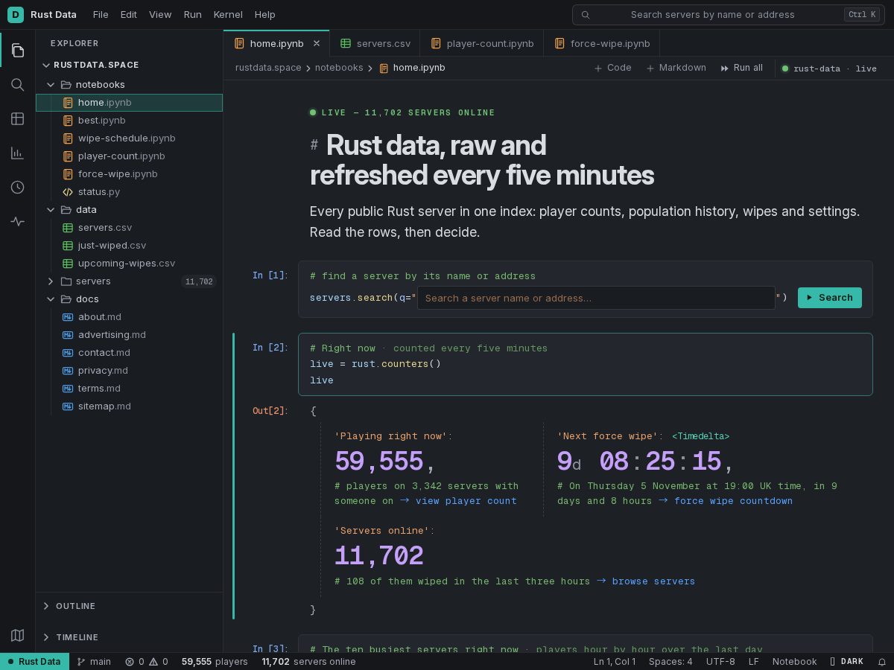This screenshot has width=894, height=670.
Task: Open the bar chart icon in activity bar
Action: [x=18, y=153]
